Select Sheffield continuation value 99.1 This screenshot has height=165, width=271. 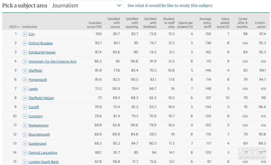[x=262, y=70]
